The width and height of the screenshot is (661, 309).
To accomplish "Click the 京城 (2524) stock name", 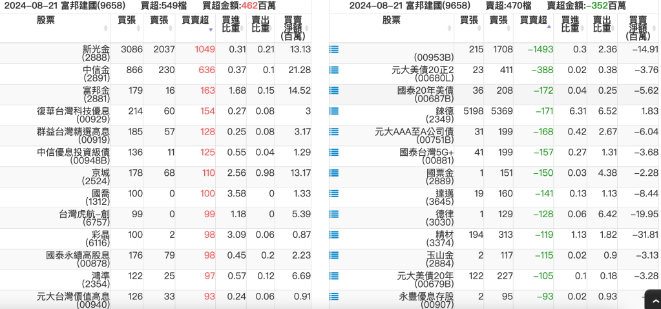I will (96, 177).
